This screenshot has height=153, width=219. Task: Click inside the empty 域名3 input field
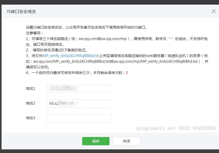point(79,118)
